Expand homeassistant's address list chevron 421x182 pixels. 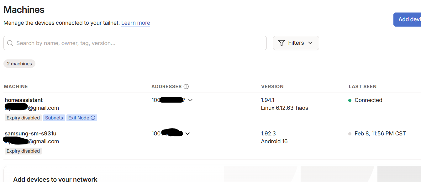[x=190, y=100]
